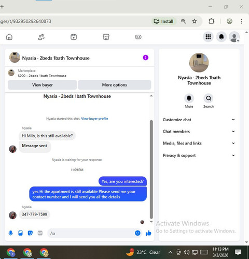249x259 pixels.
Task: Open the Marketplace storefront icon
Action: 106,37
